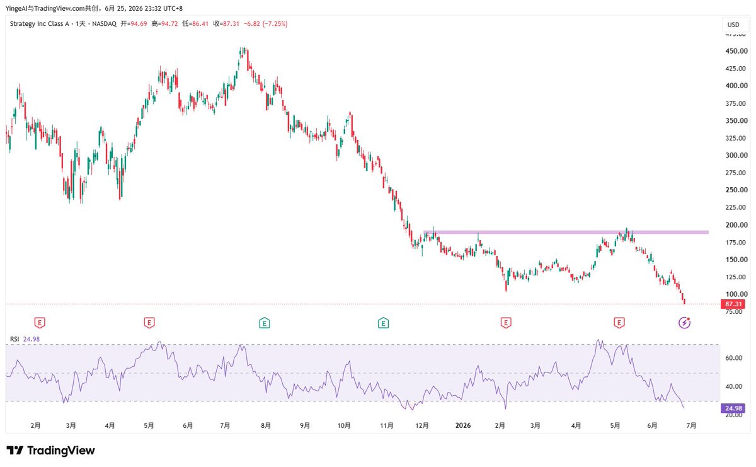
Task: Click the TradingView logo
Action: click(50, 451)
